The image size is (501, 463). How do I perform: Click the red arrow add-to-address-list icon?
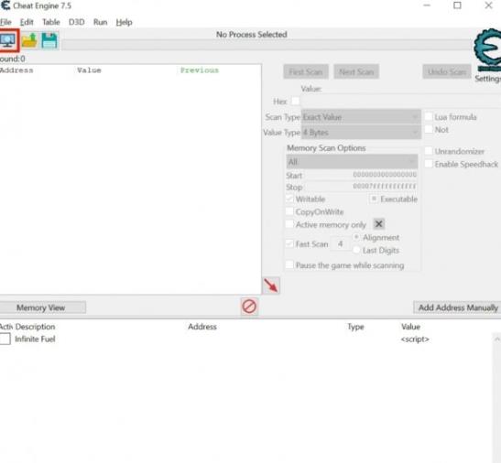coord(271,285)
